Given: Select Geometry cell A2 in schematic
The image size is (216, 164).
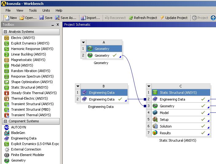Looking at the screenshot, I should [104, 55].
